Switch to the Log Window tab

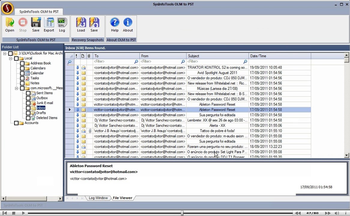(98, 198)
